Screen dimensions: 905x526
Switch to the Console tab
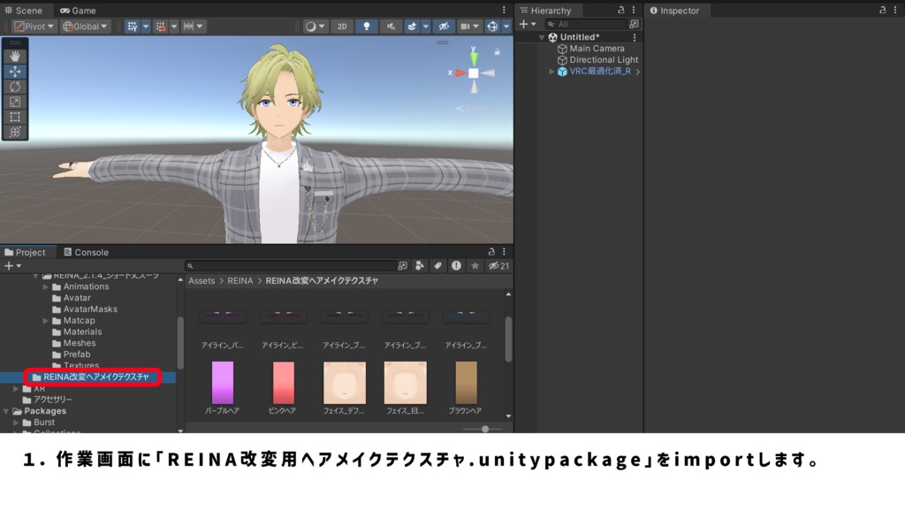[86, 251]
